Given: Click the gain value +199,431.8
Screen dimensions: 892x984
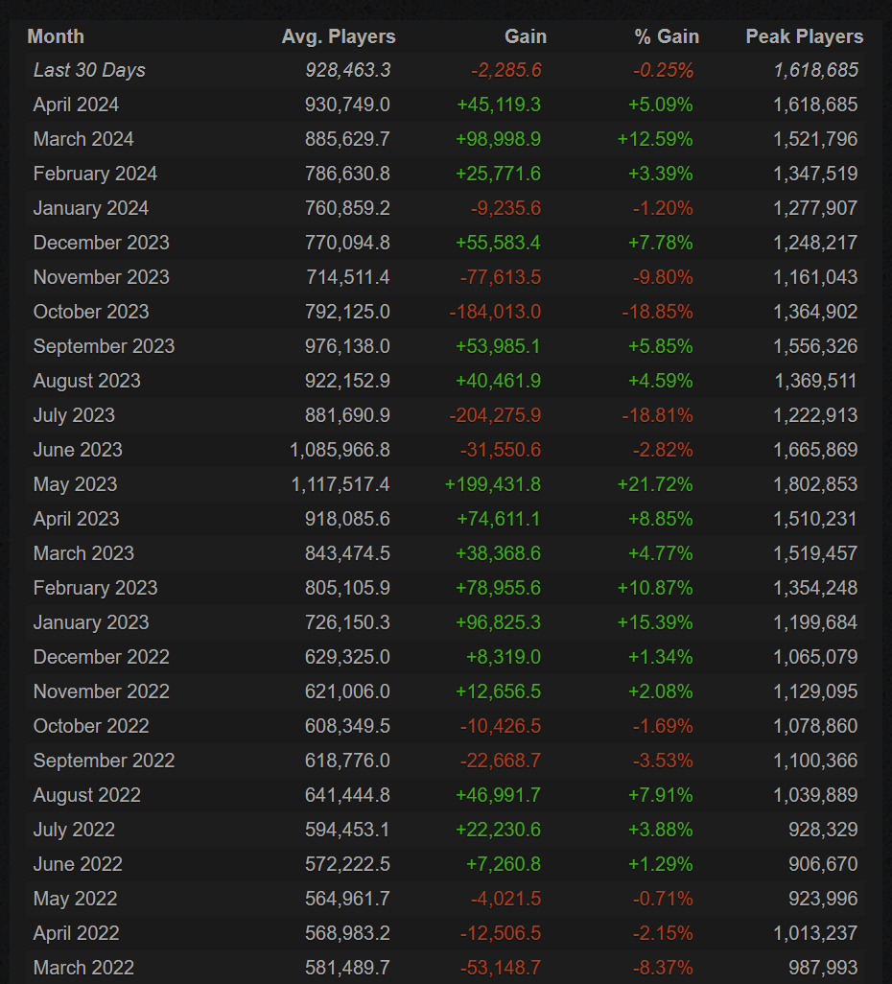Looking at the screenshot, I should [493, 484].
